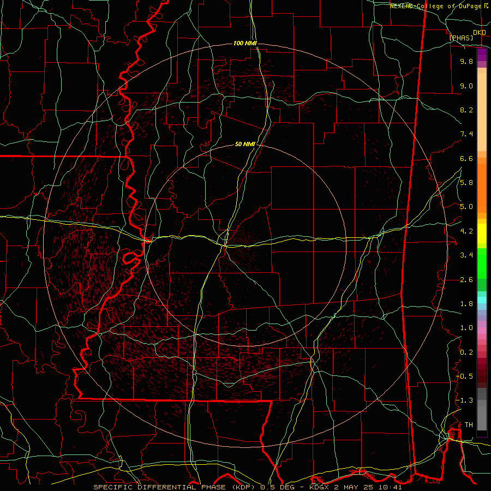
Task: Click the 5.8 scale value
Action: click(466, 183)
